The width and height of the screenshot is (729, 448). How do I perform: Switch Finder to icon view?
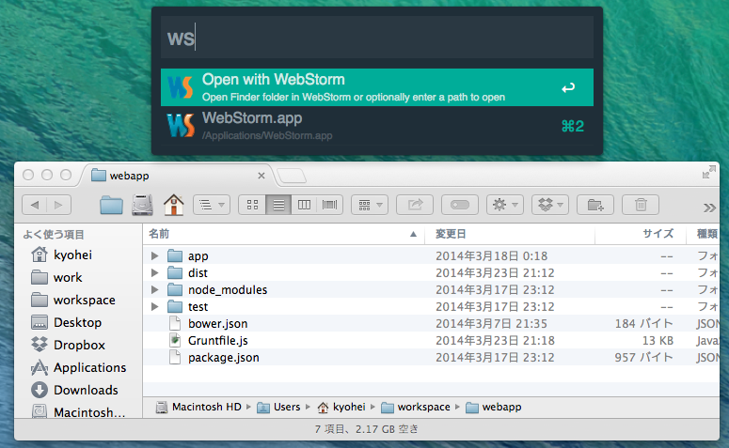(252, 205)
